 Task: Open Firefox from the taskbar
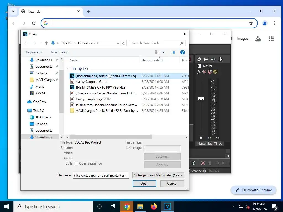click(x=154, y=206)
